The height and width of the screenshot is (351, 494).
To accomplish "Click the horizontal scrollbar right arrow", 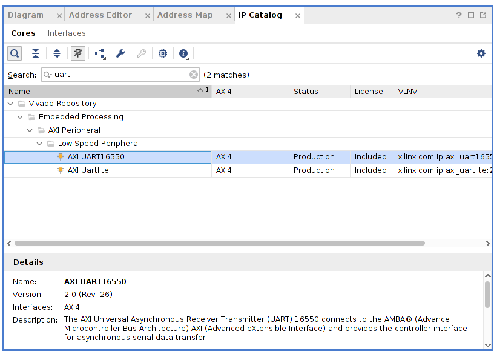I will point(488,244).
